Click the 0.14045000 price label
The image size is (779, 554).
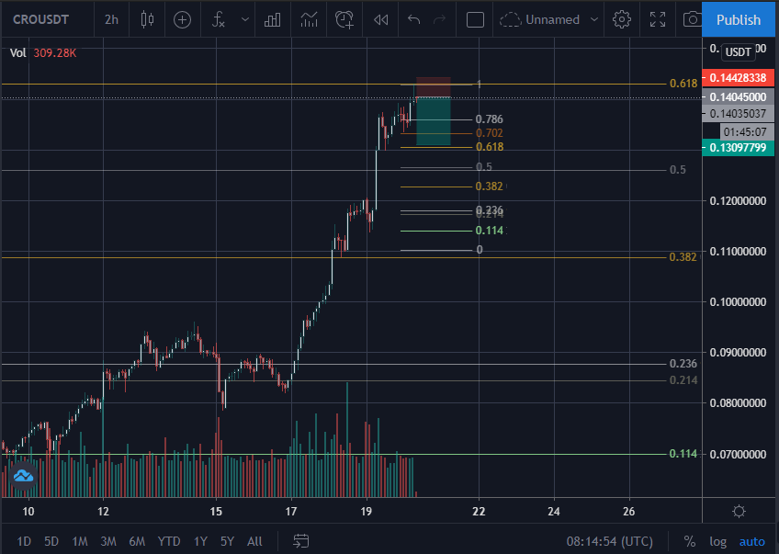click(x=739, y=96)
